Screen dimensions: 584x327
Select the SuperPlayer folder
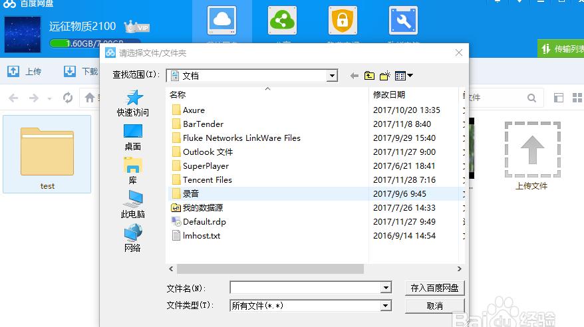(200, 166)
